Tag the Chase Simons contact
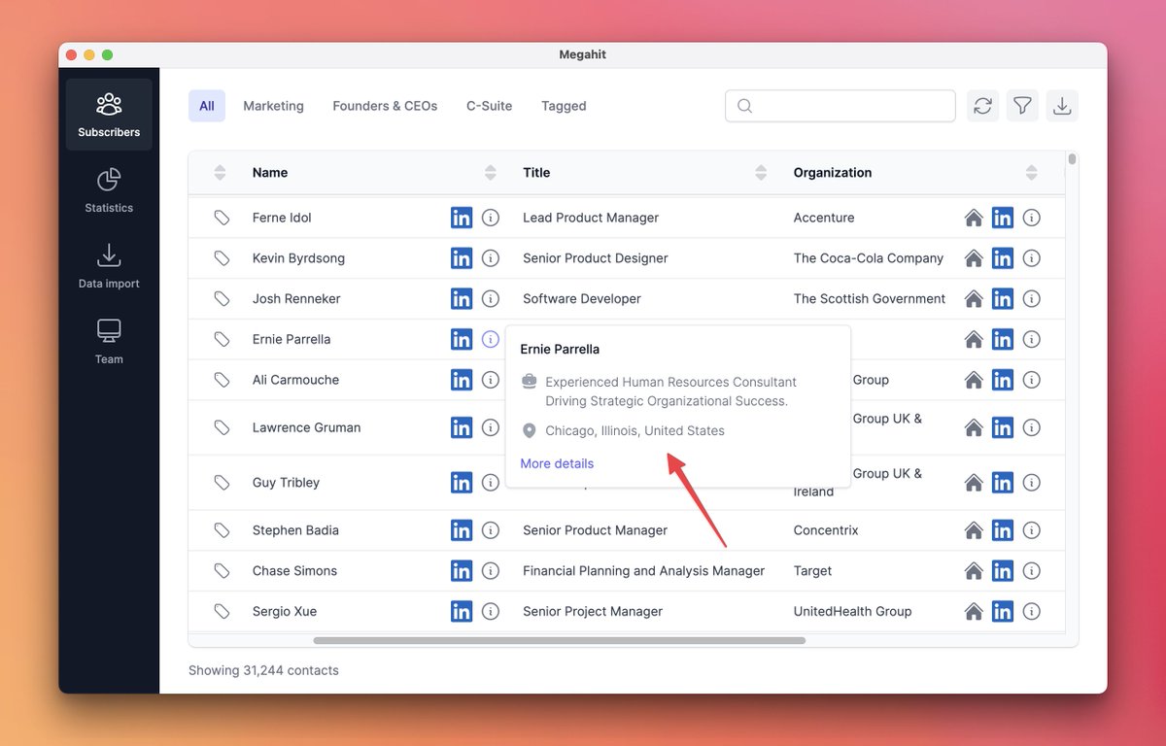Image resolution: width=1166 pixels, height=746 pixels. click(222, 571)
